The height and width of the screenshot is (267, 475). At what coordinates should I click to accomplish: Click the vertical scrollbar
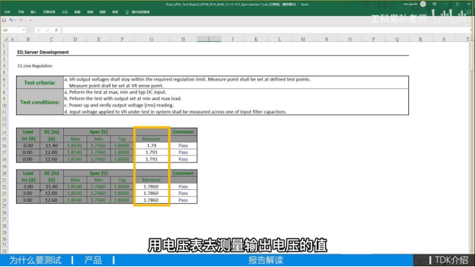point(472,145)
